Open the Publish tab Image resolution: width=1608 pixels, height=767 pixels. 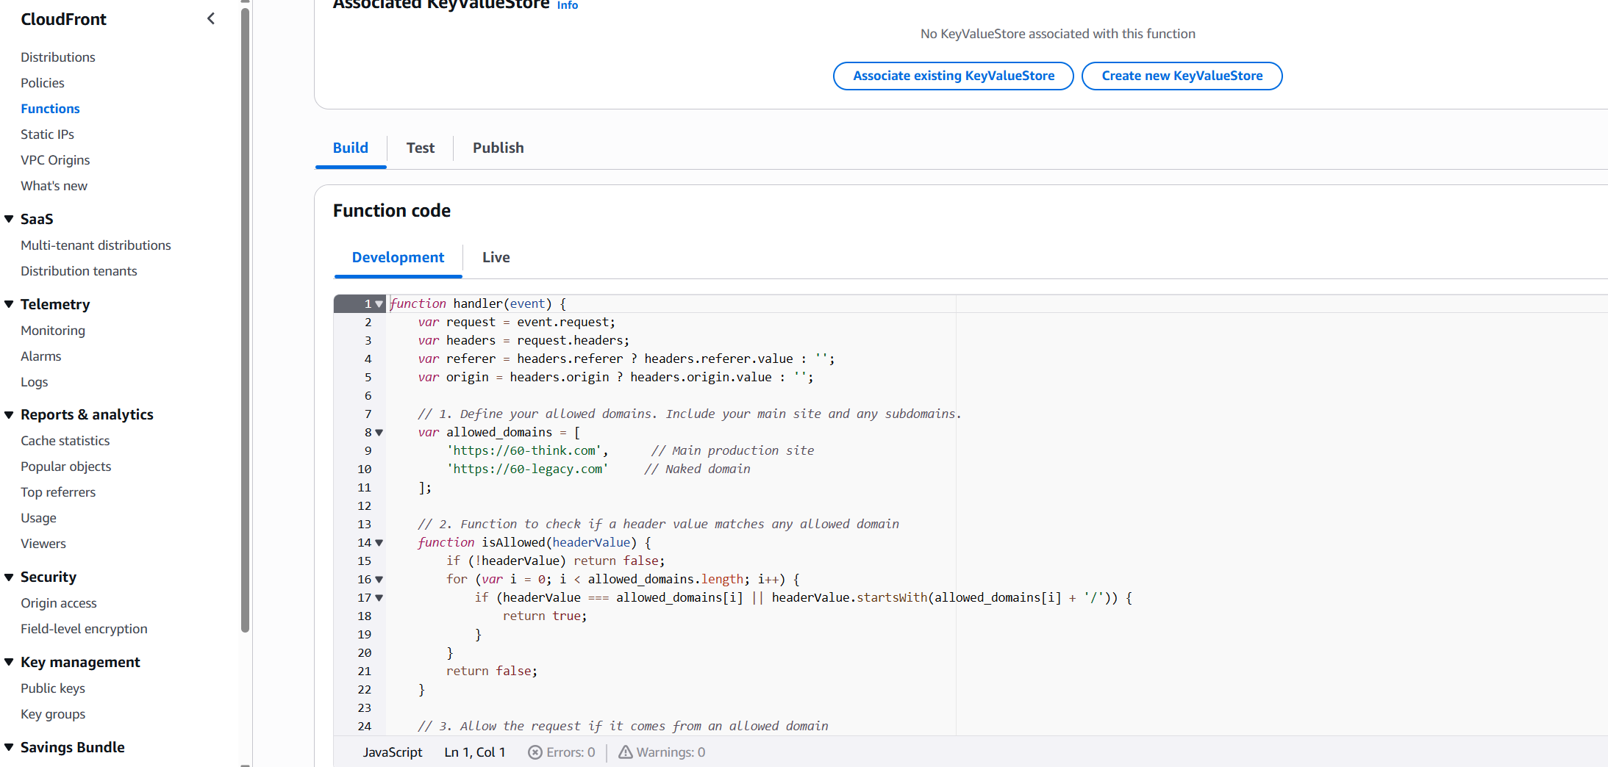pos(498,148)
